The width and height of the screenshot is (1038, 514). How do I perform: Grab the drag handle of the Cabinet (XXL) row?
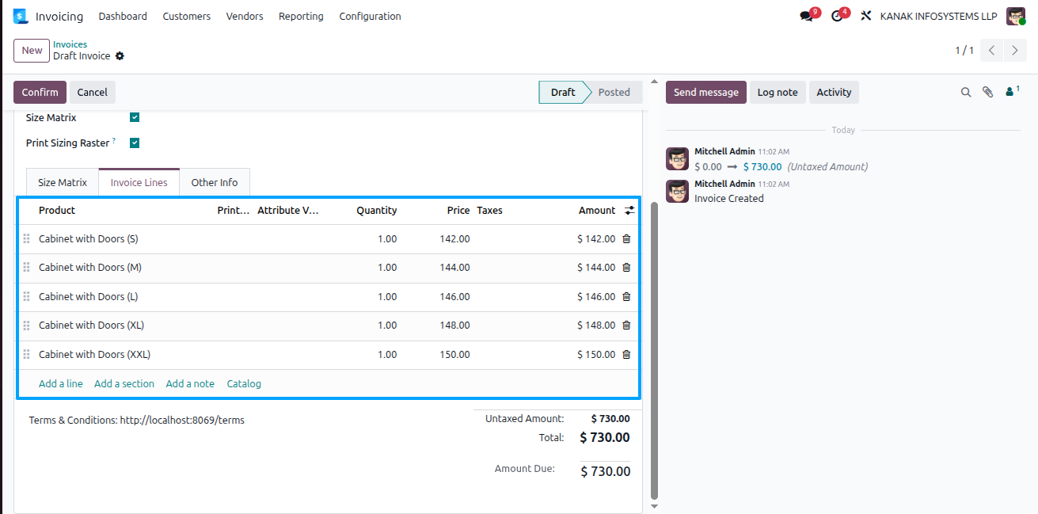26,355
